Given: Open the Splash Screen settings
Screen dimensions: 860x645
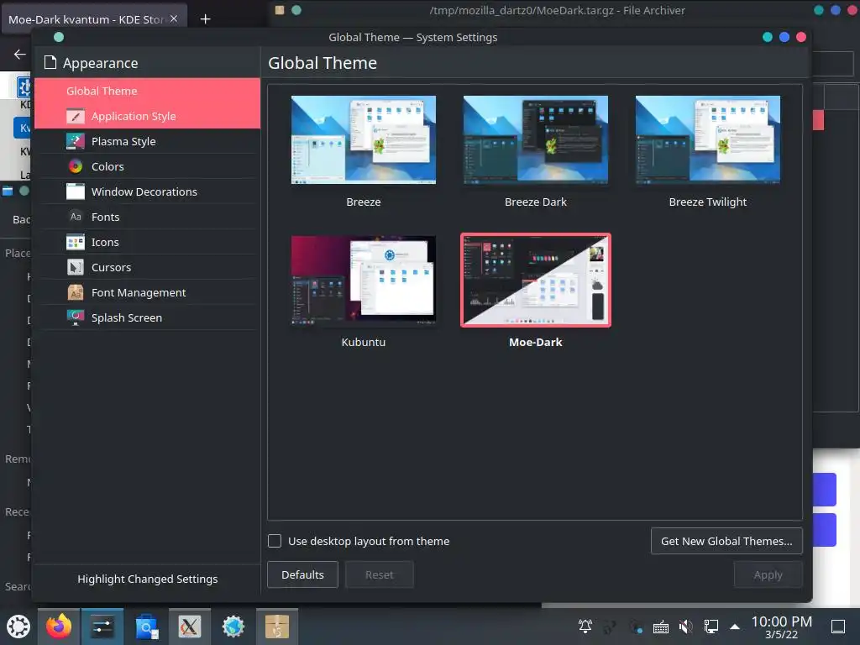Looking at the screenshot, I should click(147, 318).
